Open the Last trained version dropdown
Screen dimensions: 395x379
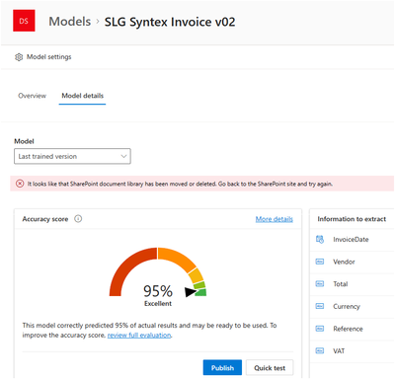point(72,156)
